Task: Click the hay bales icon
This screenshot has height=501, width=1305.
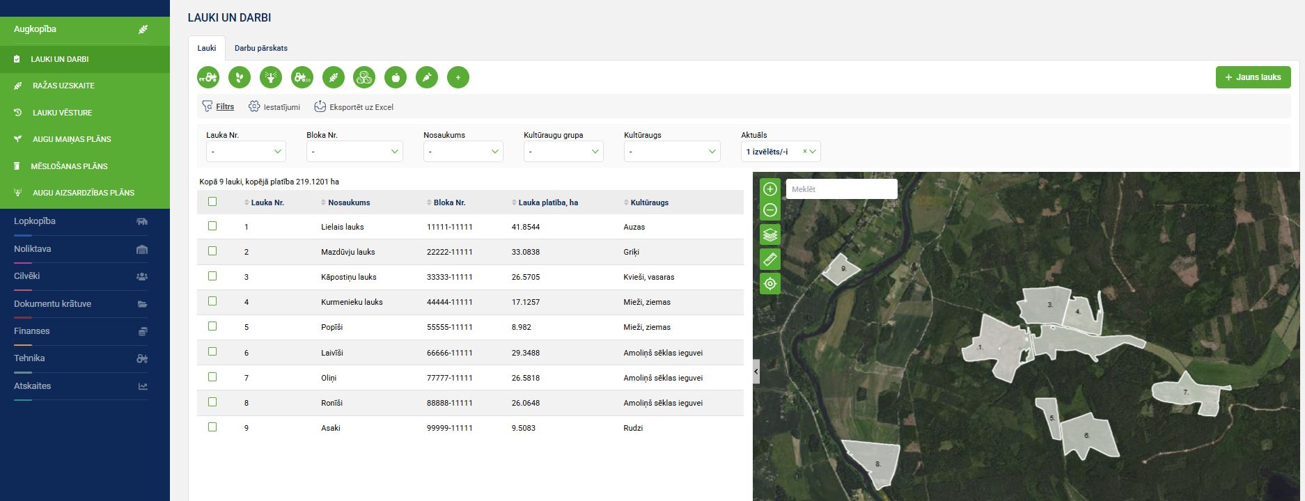Action: (x=364, y=77)
